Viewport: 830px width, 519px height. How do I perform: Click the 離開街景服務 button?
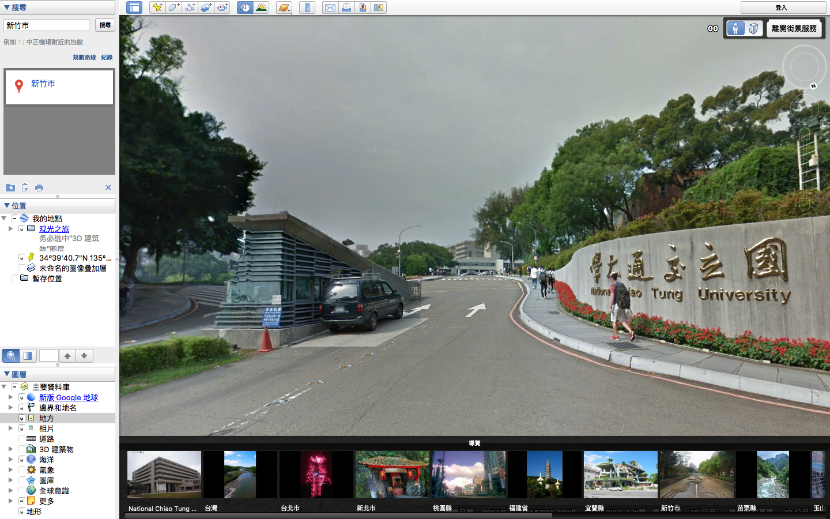coord(794,28)
